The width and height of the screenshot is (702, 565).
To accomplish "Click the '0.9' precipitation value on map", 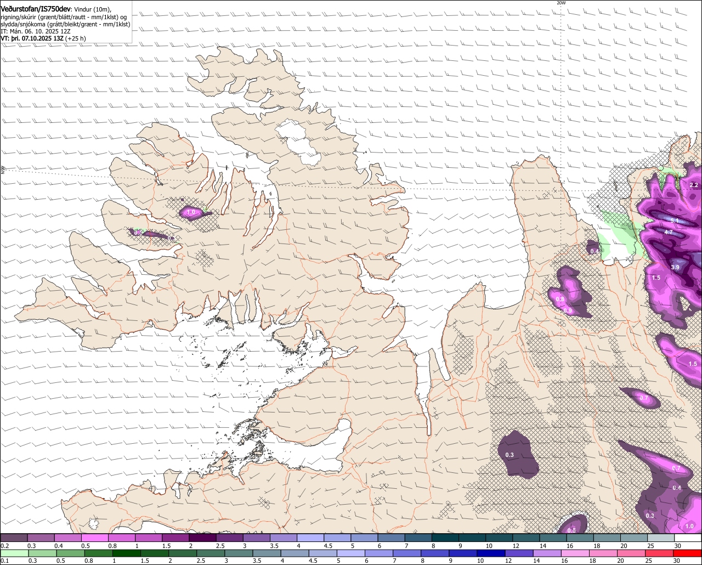I will tap(568, 311).
